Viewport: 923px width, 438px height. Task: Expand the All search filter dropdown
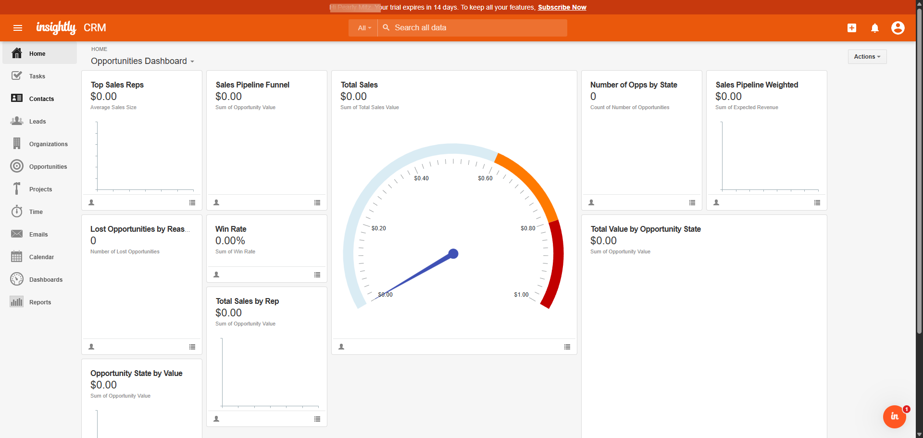click(x=364, y=28)
